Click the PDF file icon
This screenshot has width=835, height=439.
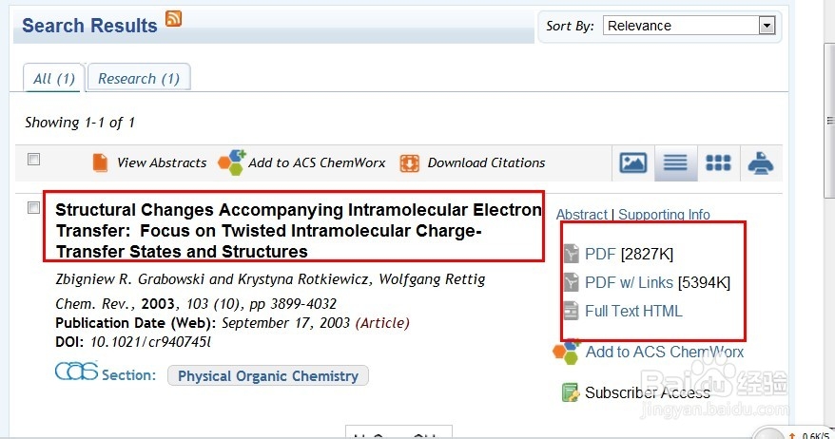(571, 254)
